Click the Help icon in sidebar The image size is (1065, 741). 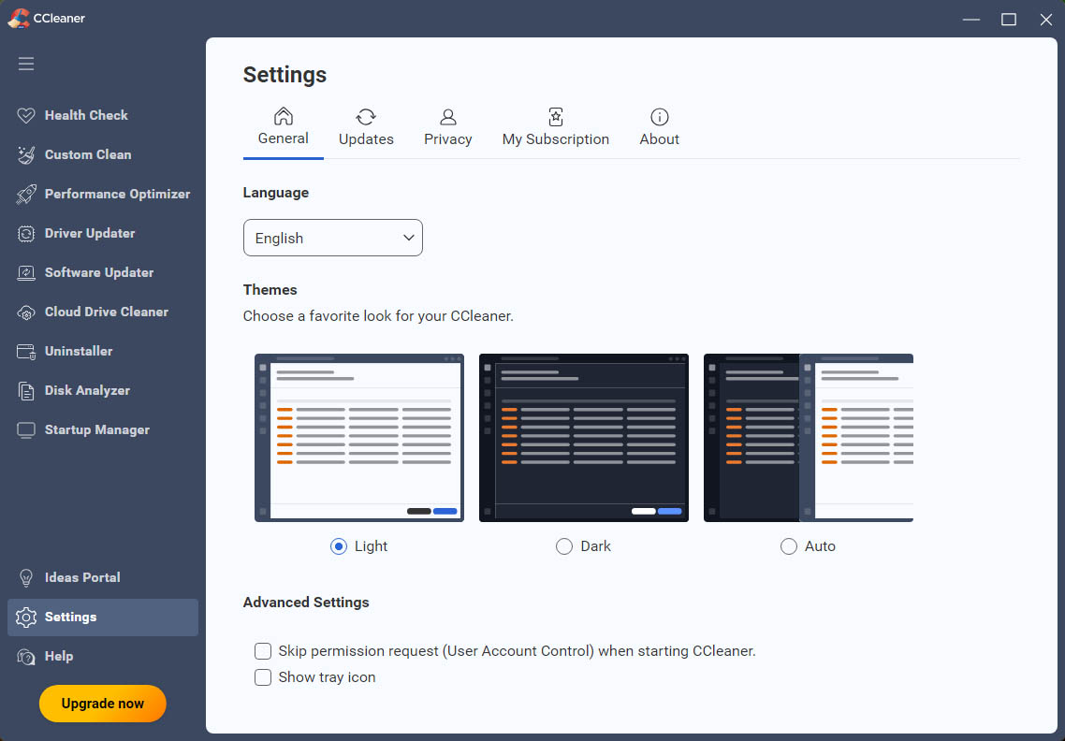(26, 657)
